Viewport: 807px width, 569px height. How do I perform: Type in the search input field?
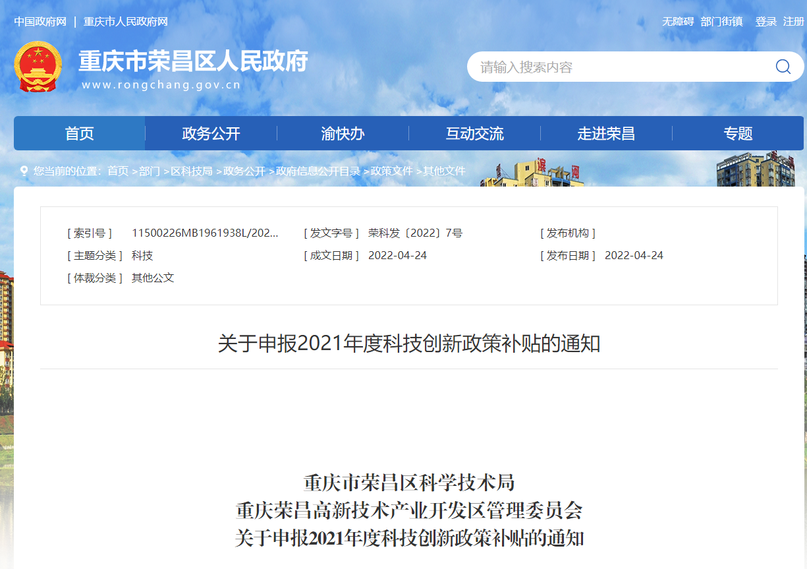click(619, 67)
